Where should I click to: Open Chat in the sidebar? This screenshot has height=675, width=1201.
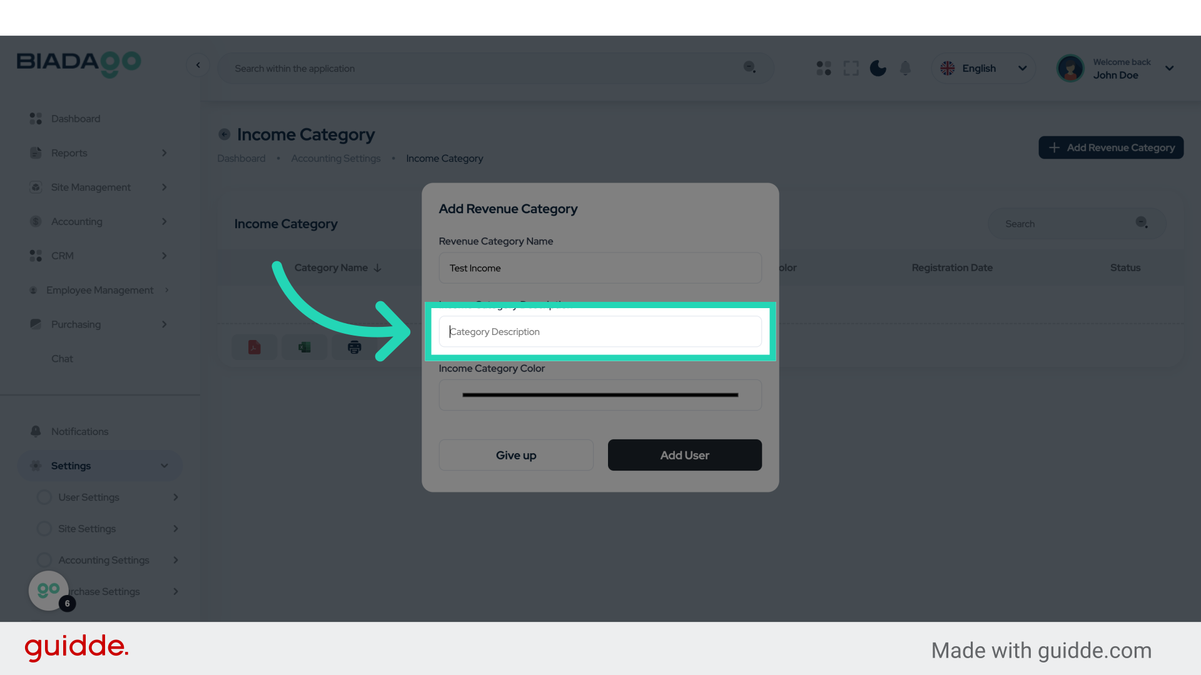pos(62,359)
